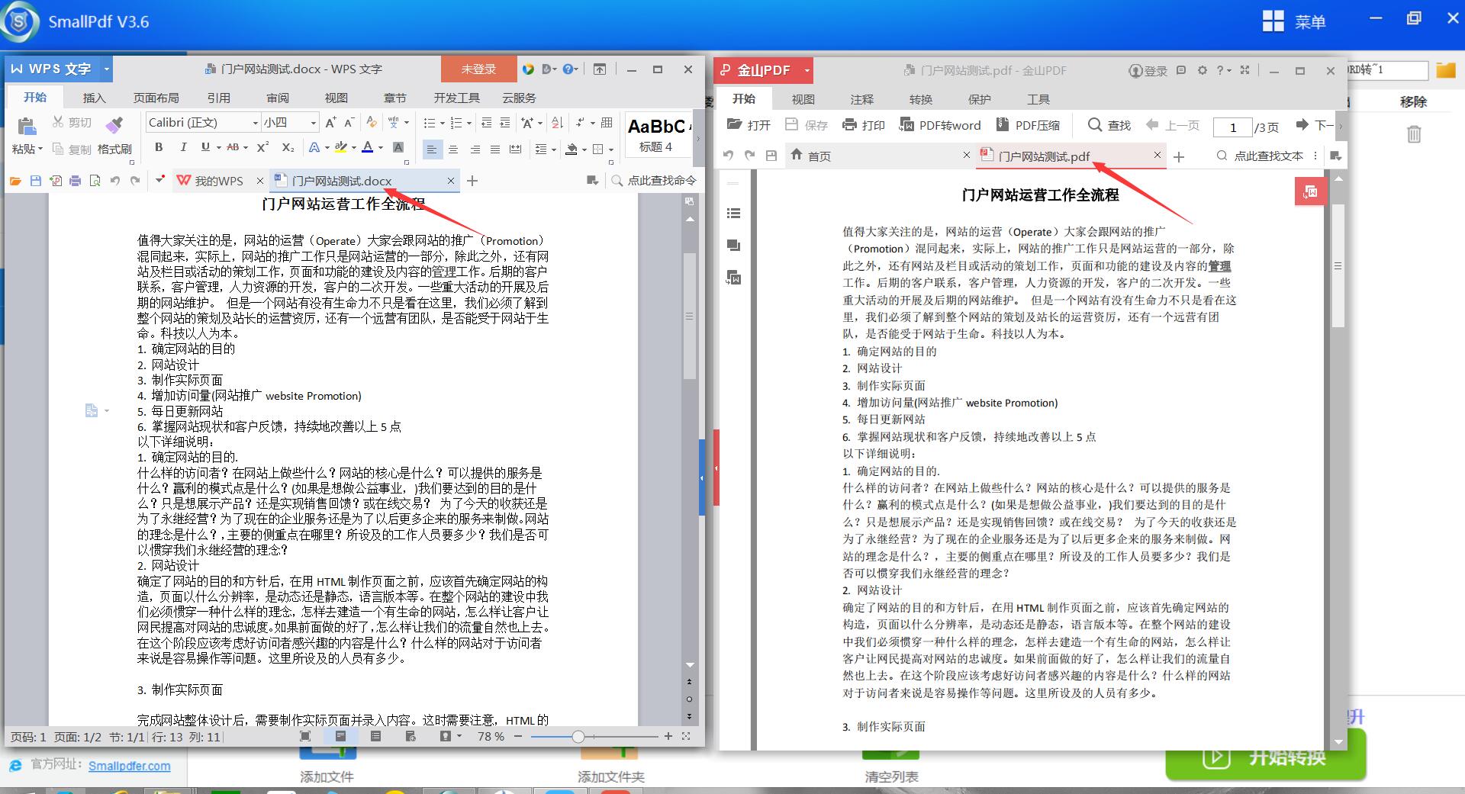Toggle Underline formatting in WPS ribbon

click(205, 147)
